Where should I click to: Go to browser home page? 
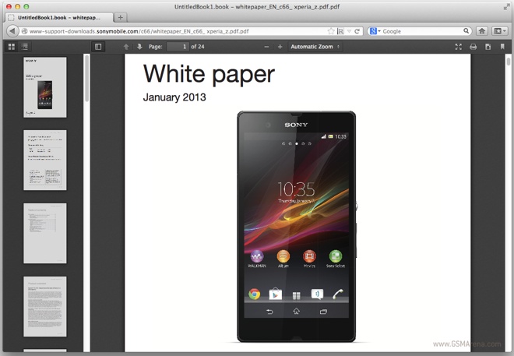pos(482,31)
